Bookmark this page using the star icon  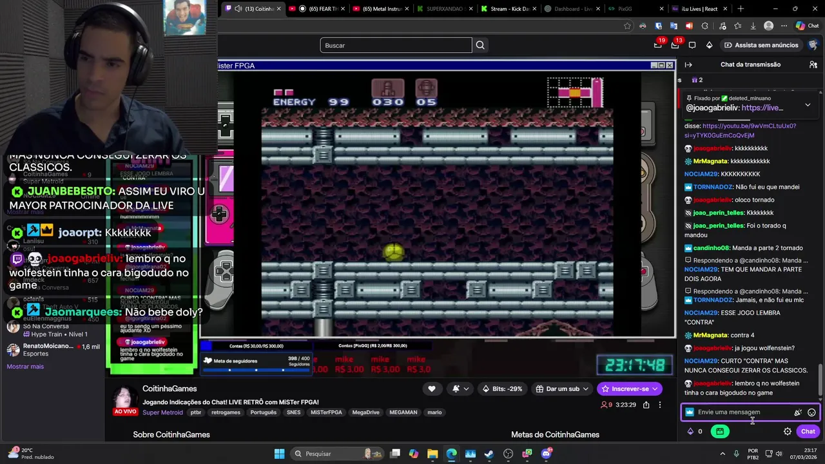tap(627, 26)
